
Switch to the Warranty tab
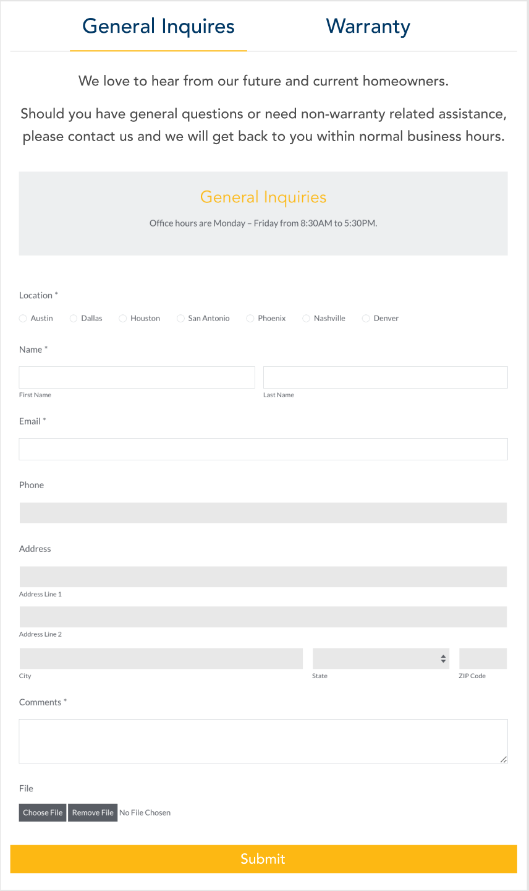368,27
